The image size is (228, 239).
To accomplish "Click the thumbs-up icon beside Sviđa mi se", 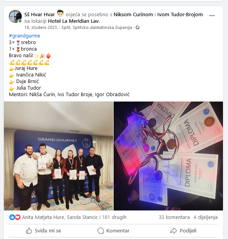I will tap(29, 231).
